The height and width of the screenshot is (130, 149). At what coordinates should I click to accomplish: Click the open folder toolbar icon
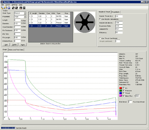click(2, 8)
